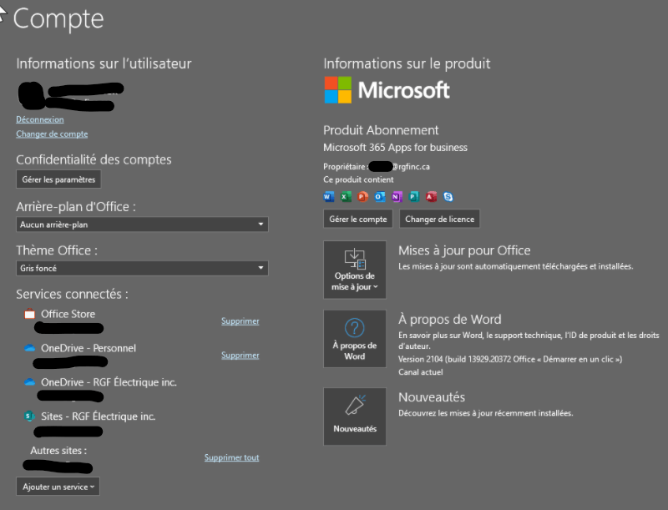Click the Changer de compte link
668x510 pixels.
point(52,134)
